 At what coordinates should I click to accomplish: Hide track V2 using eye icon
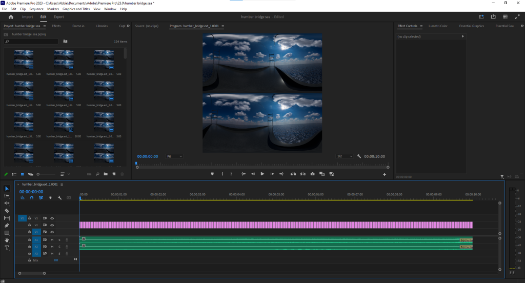pos(52,225)
